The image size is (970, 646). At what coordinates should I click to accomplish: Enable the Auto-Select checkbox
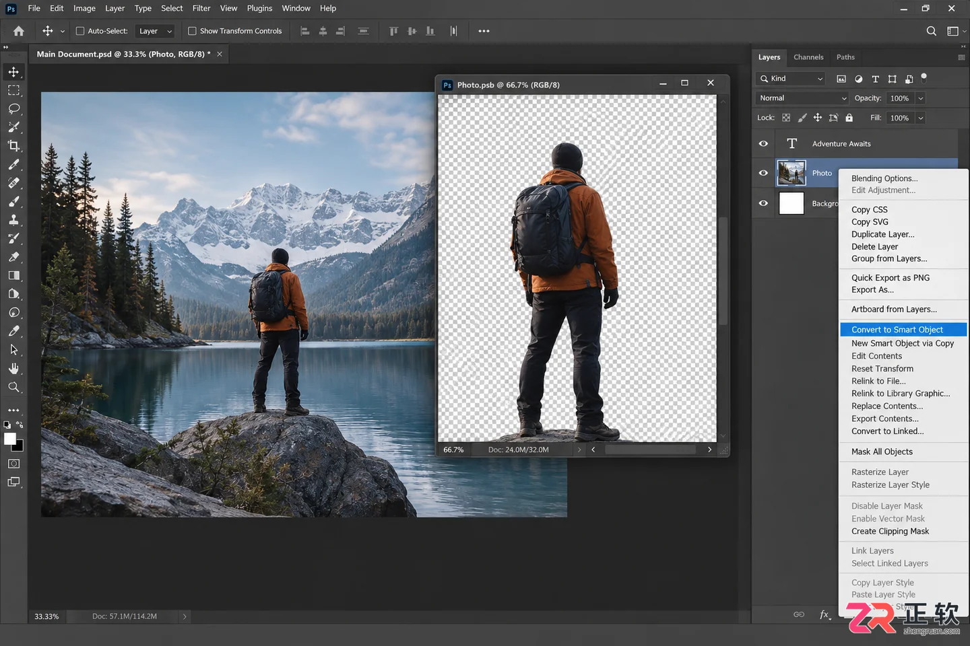tap(80, 31)
